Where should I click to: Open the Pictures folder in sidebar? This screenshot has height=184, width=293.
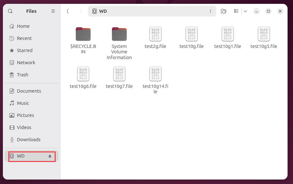point(25,115)
